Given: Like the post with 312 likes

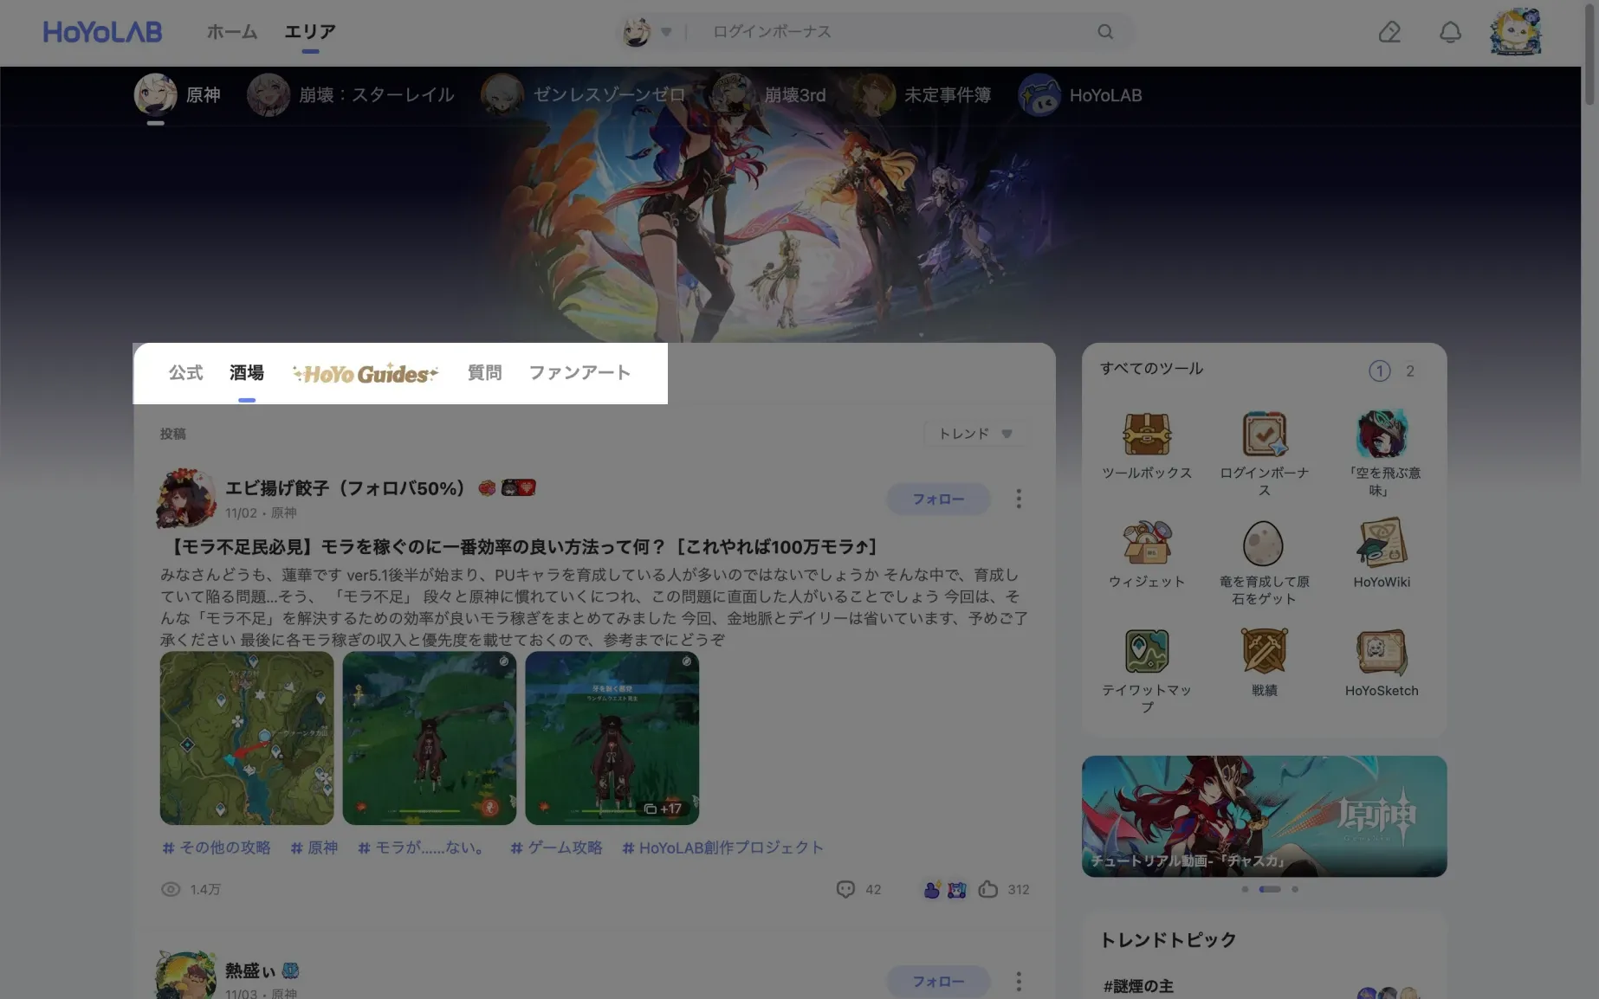Looking at the screenshot, I should [x=988, y=889].
